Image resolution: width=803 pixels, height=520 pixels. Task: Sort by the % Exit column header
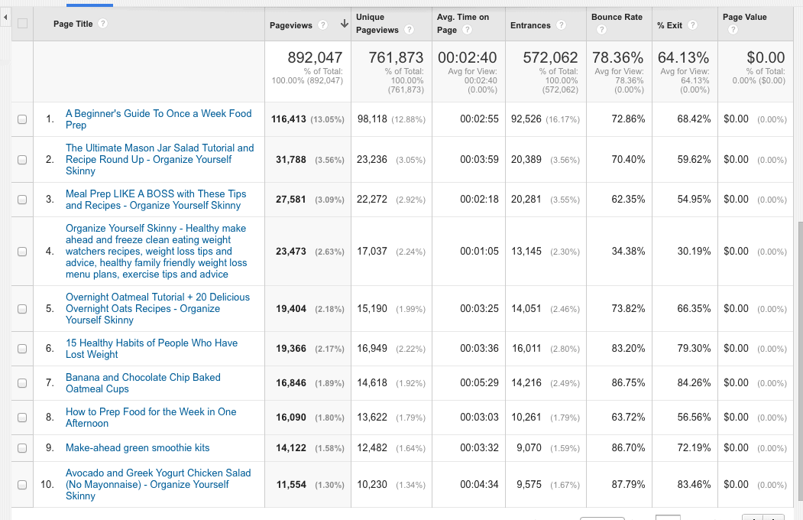[x=670, y=25]
